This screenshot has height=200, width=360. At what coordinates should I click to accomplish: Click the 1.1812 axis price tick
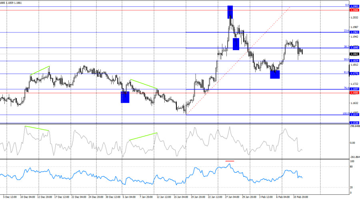pyautogui.click(x=354, y=65)
